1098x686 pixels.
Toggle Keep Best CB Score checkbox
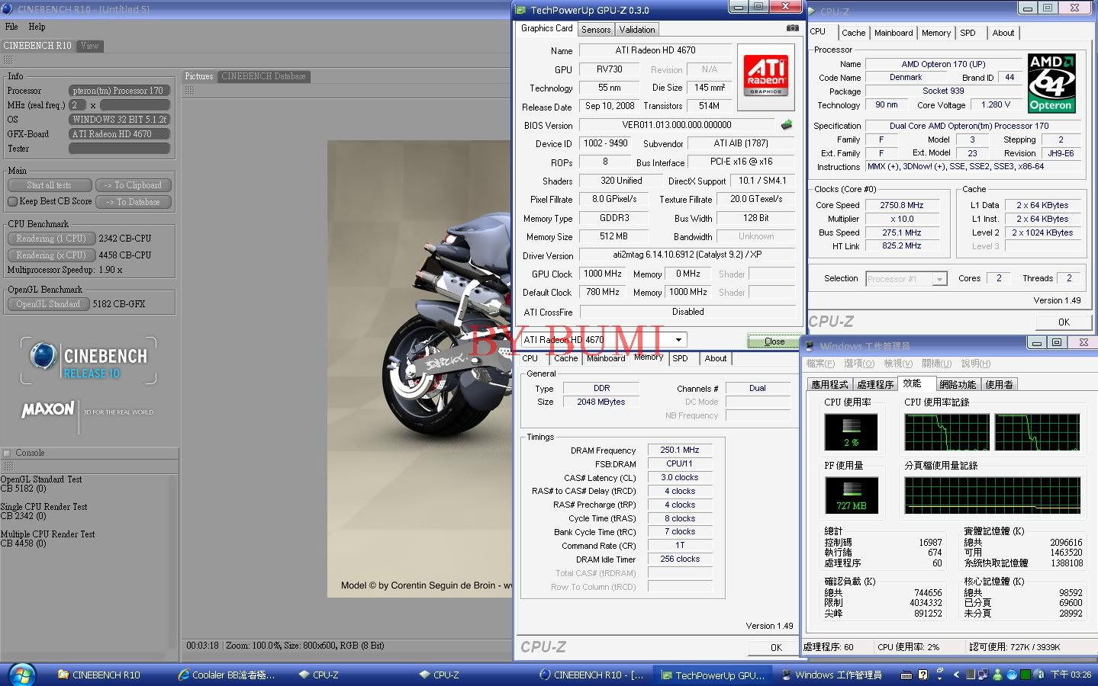(x=12, y=201)
